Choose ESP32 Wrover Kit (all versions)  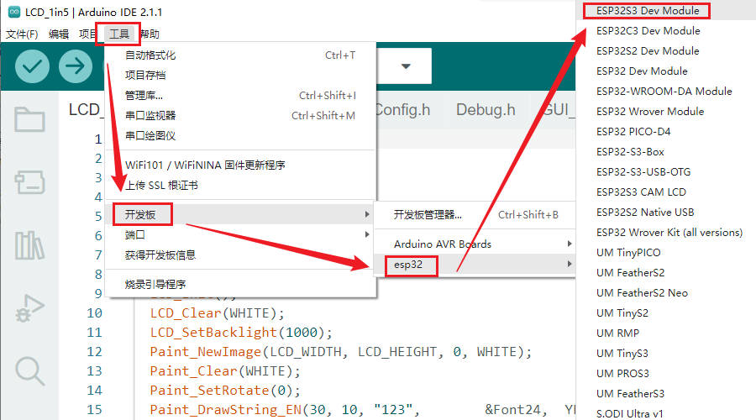coord(666,233)
